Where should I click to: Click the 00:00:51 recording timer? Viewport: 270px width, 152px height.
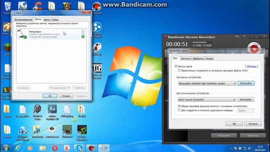[177, 44]
